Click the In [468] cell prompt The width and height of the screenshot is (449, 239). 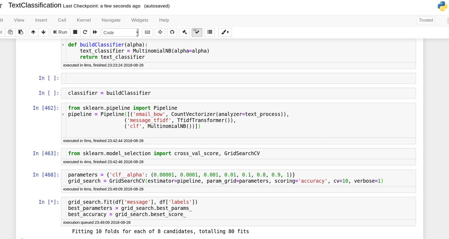(46, 174)
